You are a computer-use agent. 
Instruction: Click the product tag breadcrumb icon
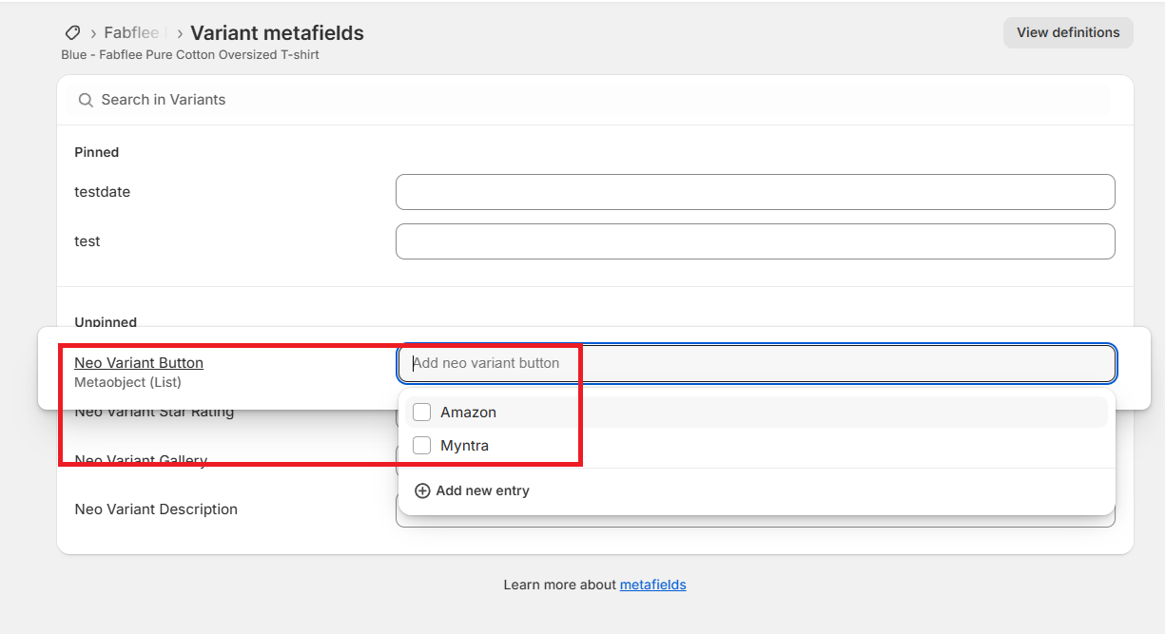72,33
